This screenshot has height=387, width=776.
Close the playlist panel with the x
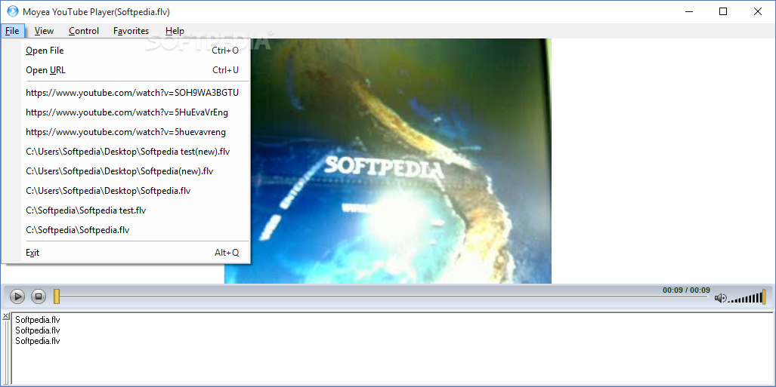[5, 315]
